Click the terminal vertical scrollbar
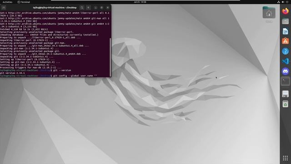The width and height of the screenshot is (291, 164). click(110, 57)
